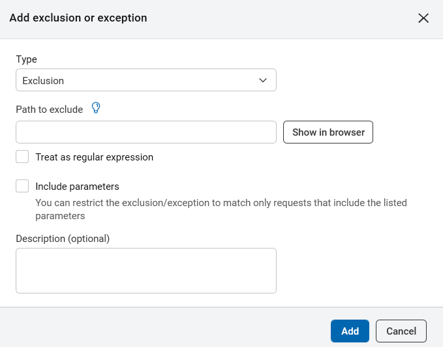
Task: Click the "Add exclusion or exception" dialog title
Action: (78, 18)
